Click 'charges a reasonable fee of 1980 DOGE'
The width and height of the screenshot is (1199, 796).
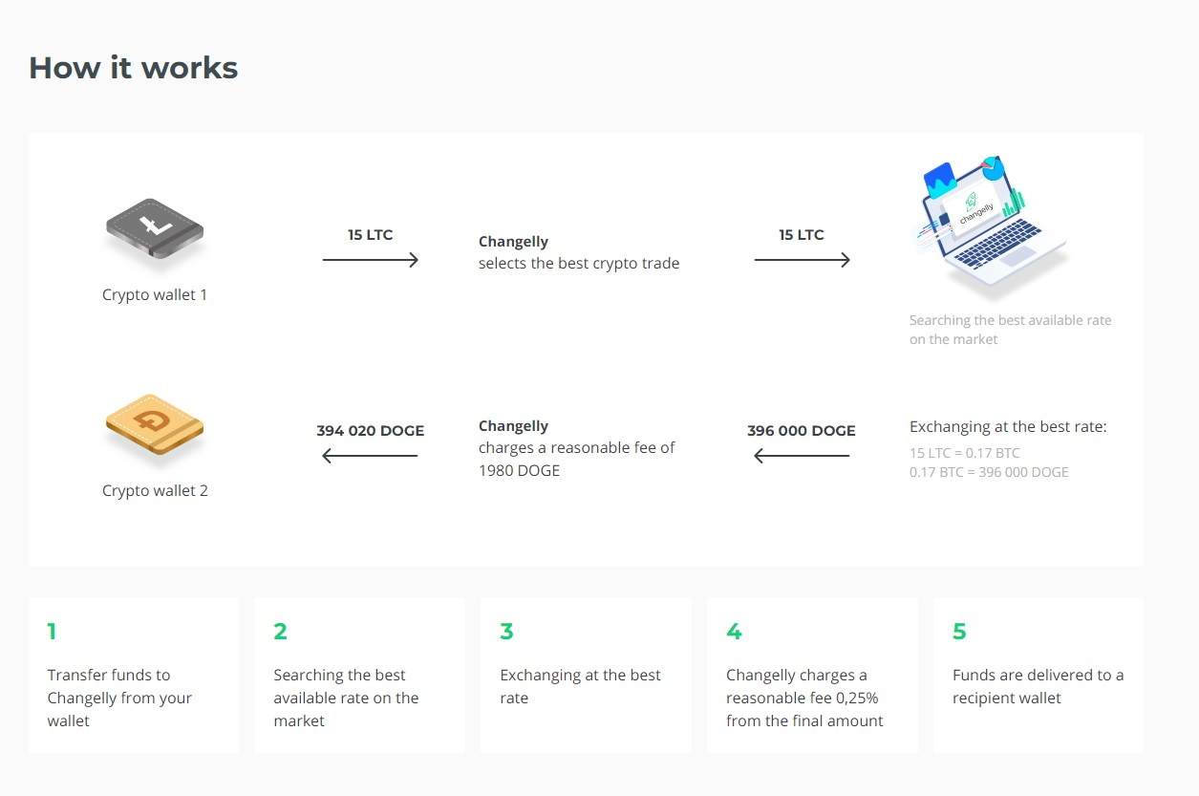click(577, 459)
